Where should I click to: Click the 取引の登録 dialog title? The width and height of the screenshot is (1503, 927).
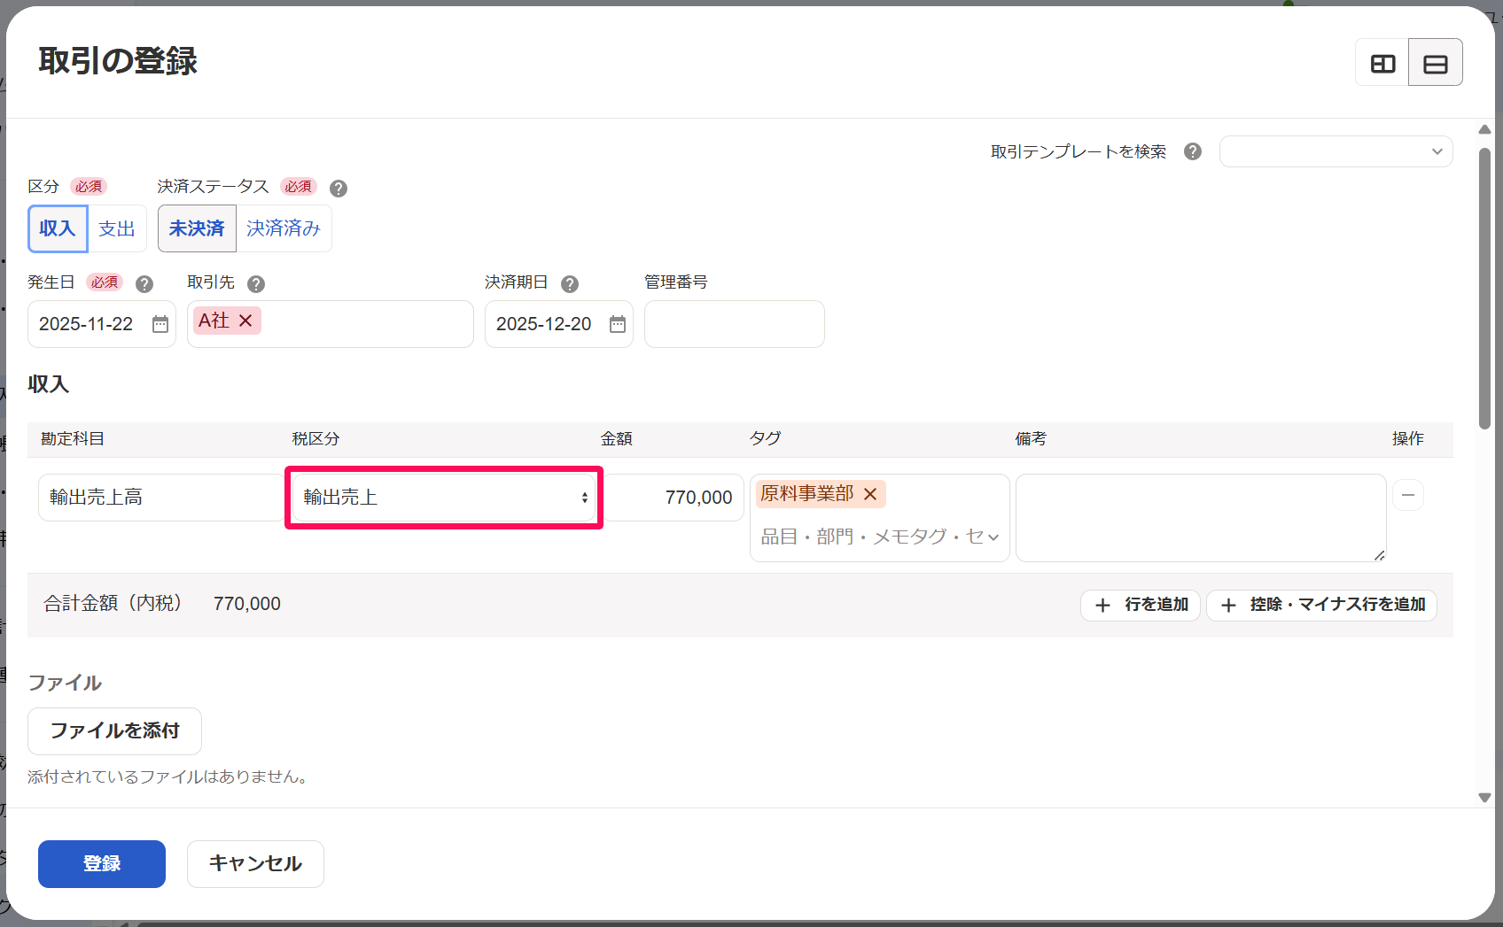click(118, 61)
